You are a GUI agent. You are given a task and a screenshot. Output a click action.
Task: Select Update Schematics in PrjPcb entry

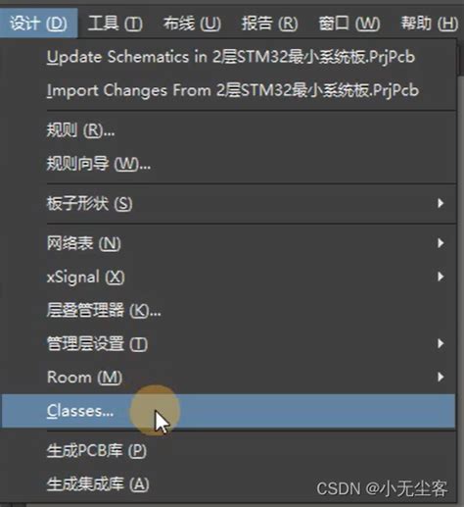(x=231, y=57)
